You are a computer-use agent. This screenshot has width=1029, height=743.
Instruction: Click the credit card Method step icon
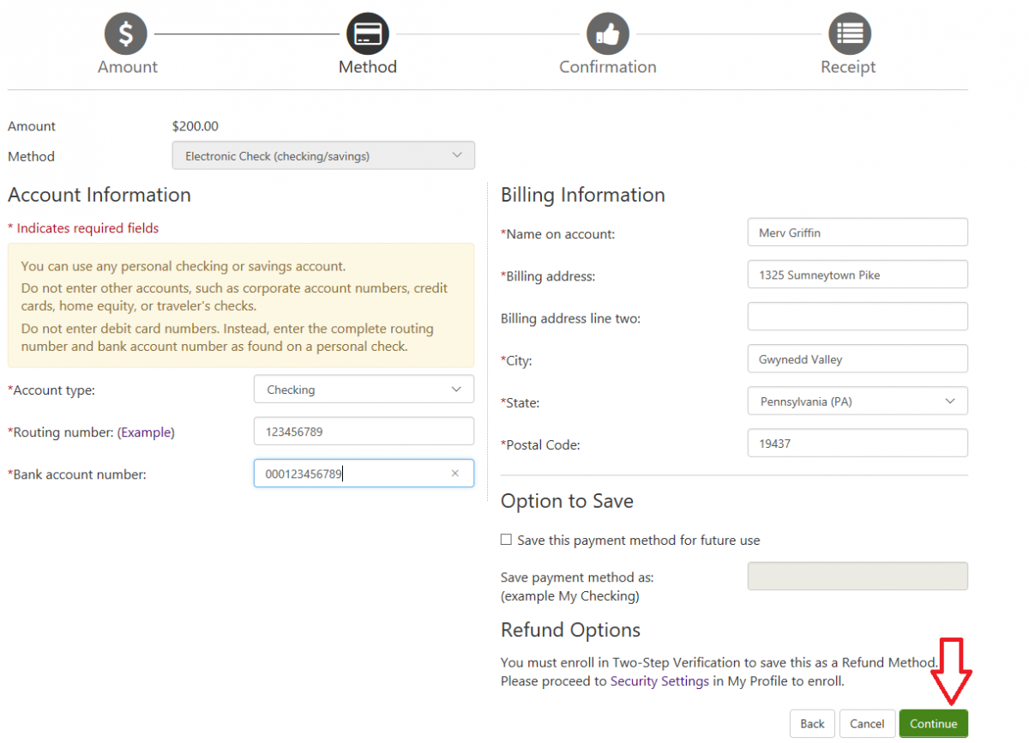[x=368, y=34]
